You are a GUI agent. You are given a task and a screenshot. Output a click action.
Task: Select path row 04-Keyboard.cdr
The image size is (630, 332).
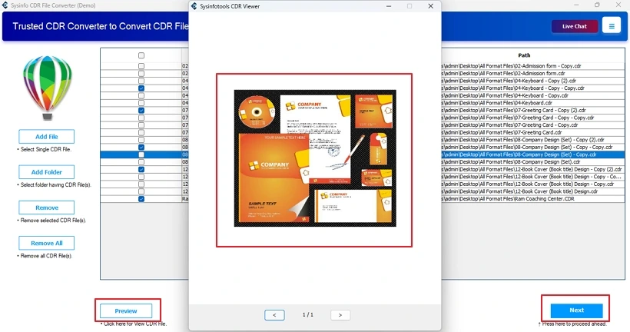[532, 103]
